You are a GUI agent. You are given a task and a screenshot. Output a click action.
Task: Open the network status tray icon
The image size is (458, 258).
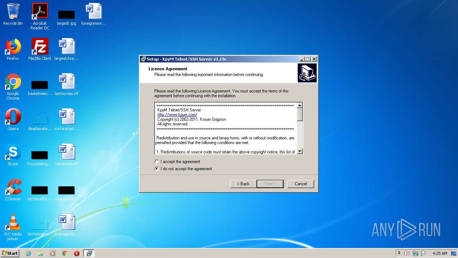tap(415, 253)
